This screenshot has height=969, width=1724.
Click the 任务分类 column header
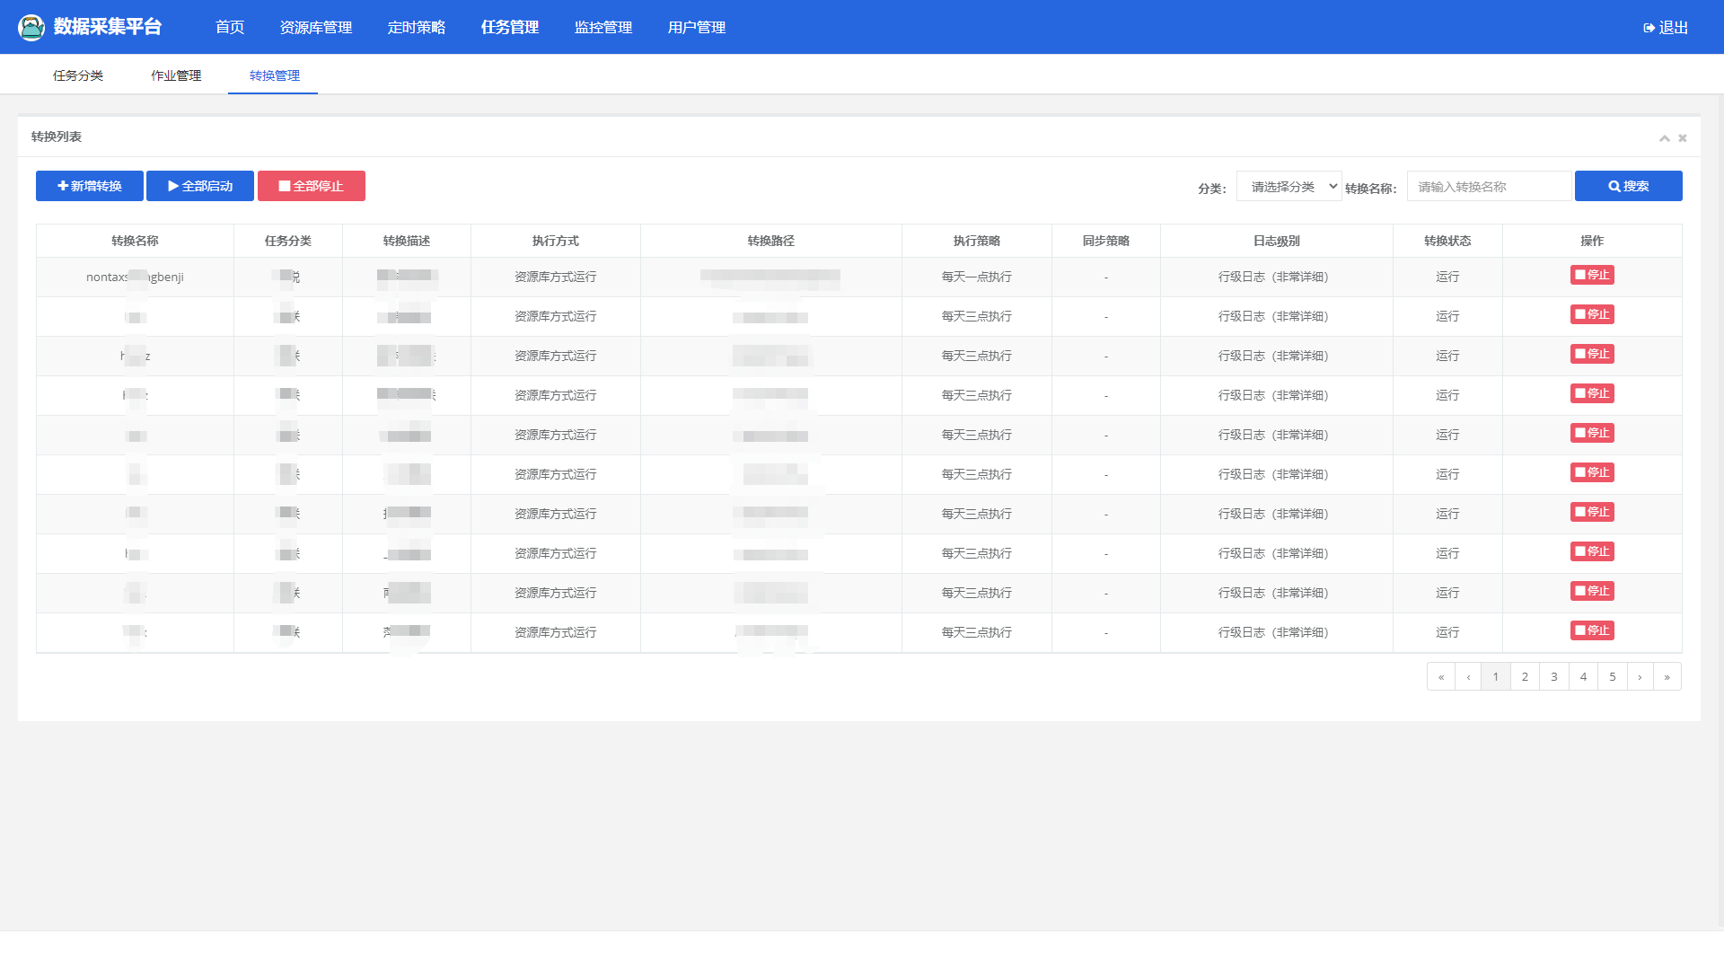coord(288,241)
